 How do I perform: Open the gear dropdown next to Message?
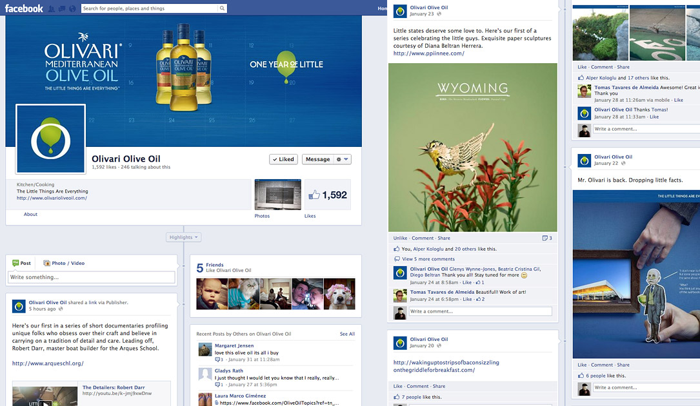343,159
